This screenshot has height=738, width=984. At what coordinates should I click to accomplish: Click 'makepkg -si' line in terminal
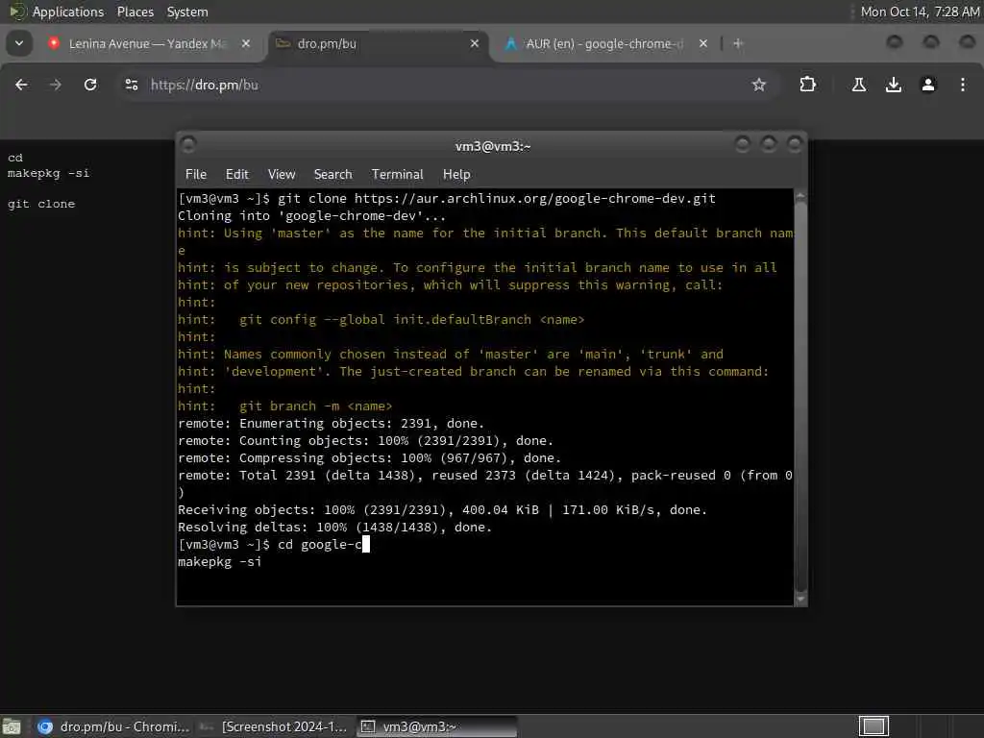pos(220,562)
